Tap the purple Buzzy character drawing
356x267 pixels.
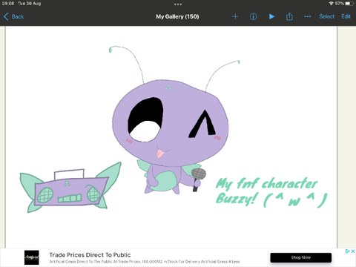coord(171,136)
